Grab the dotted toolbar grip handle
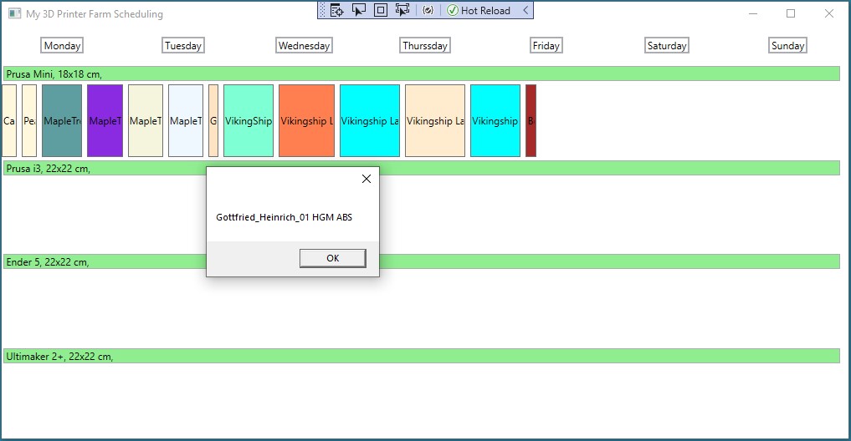The height and width of the screenshot is (441, 851). (322, 10)
